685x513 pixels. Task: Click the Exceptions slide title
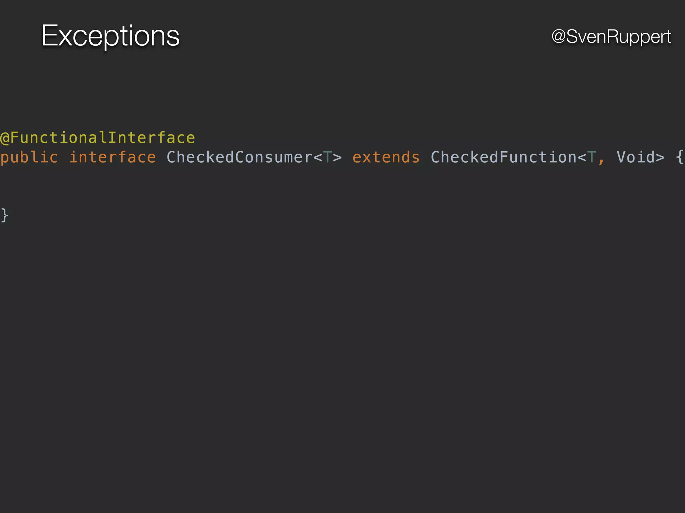(x=110, y=36)
